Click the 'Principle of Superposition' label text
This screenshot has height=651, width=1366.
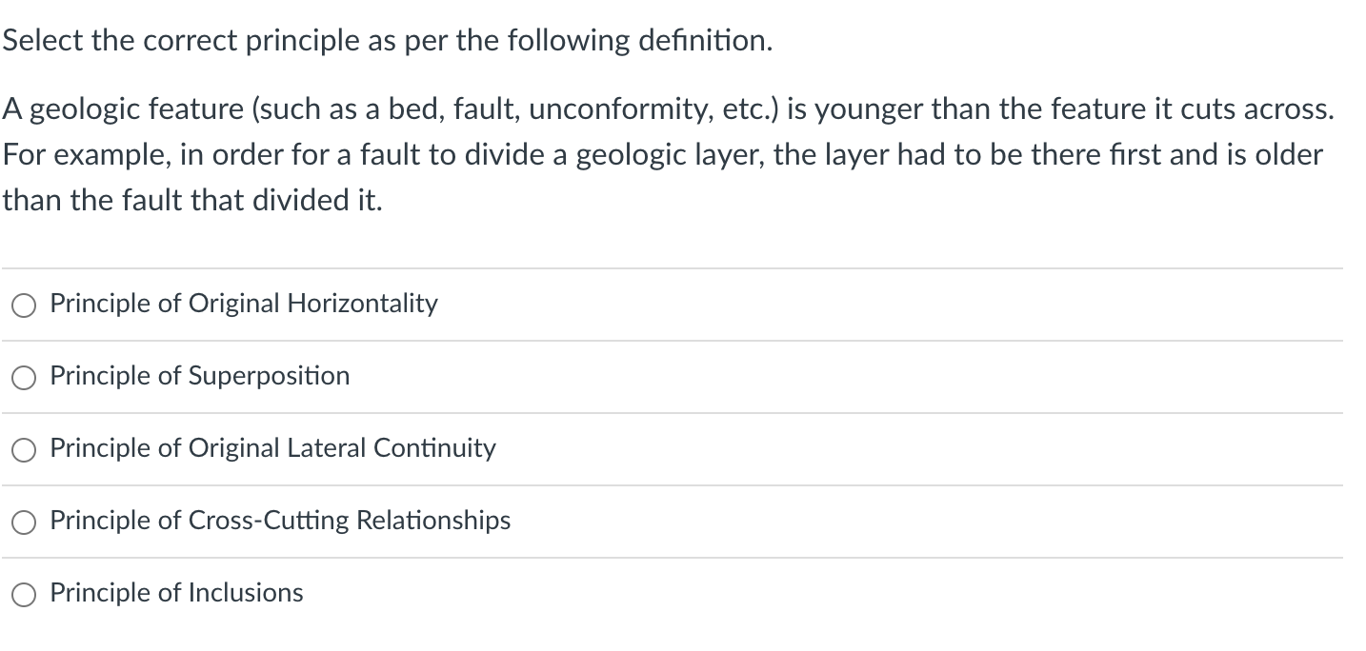(200, 376)
